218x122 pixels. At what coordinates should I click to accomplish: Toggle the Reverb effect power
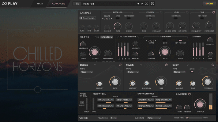click(166, 65)
